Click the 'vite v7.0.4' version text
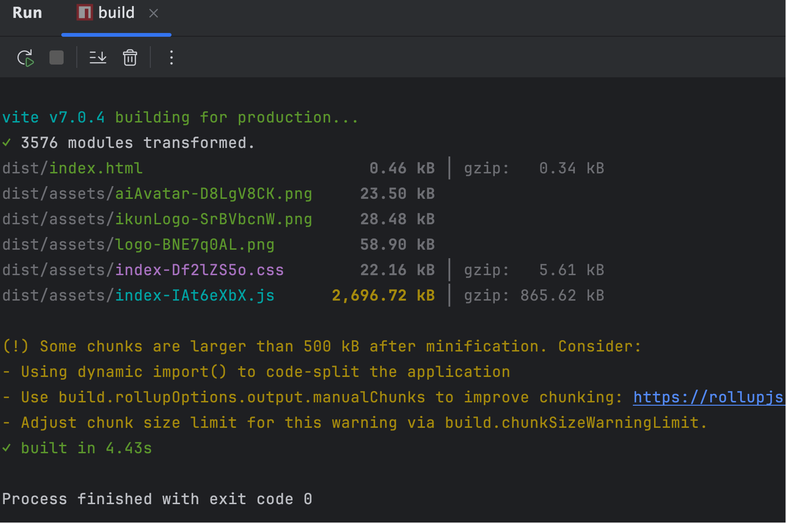Viewport: 786px width, 523px height. click(x=53, y=117)
